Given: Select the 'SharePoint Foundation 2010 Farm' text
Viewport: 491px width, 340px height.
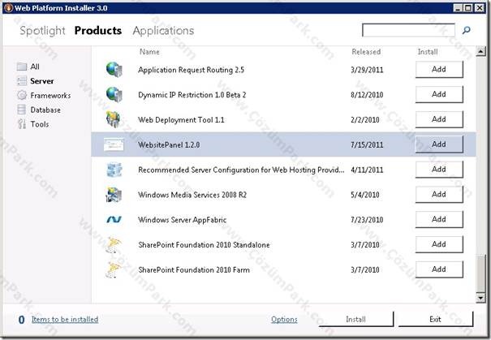Looking at the screenshot, I should coord(194,270).
